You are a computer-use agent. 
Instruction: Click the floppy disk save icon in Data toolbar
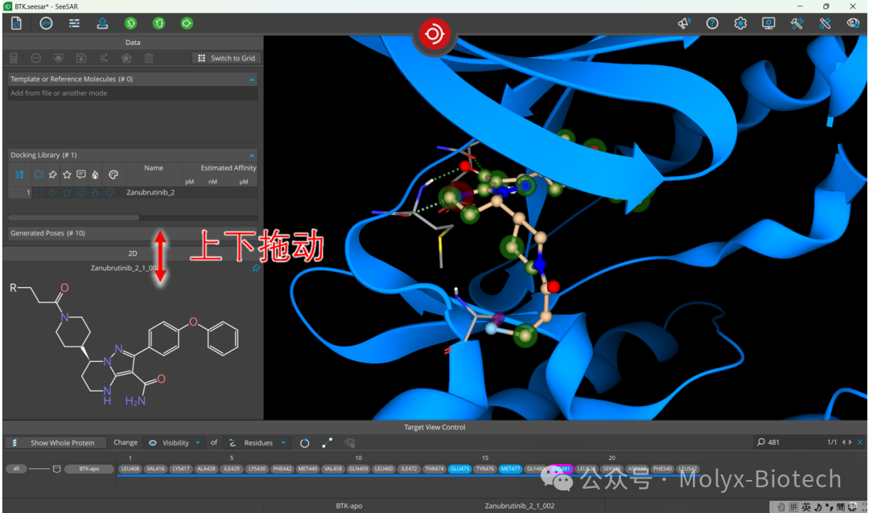(81, 58)
